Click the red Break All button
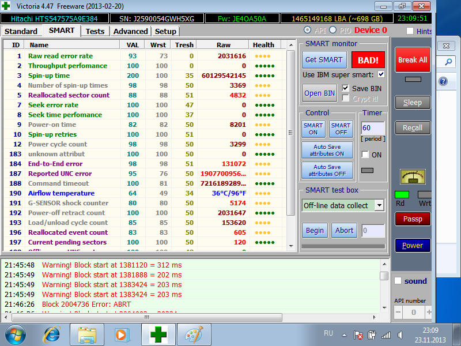The height and width of the screenshot is (346, 461). tap(413, 60)
